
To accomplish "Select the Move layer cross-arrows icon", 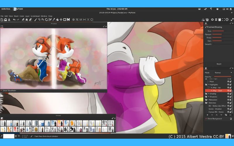I will [61, 20].
